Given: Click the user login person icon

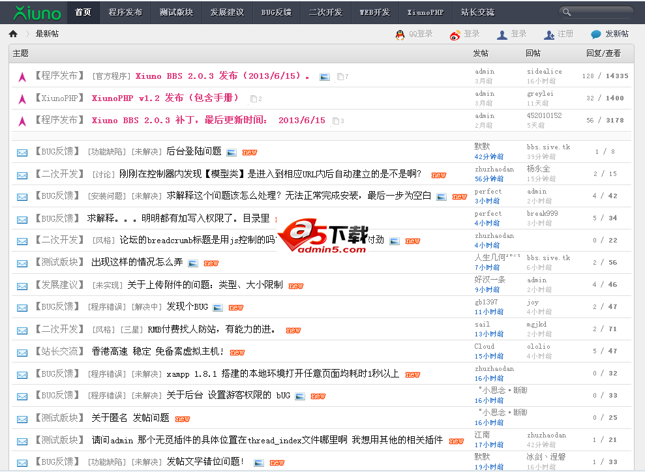Looking at the screenshot, I should click(x=502, y=35).
